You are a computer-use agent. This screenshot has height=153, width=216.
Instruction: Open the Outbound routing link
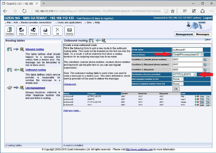(x=35, y=70)
